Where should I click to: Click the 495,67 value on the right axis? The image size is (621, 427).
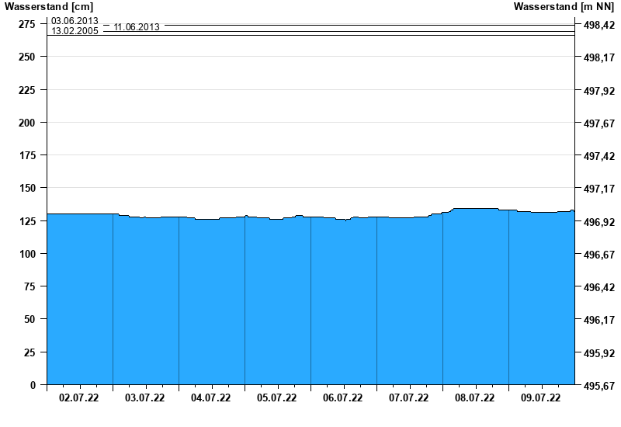coord(598,386)
